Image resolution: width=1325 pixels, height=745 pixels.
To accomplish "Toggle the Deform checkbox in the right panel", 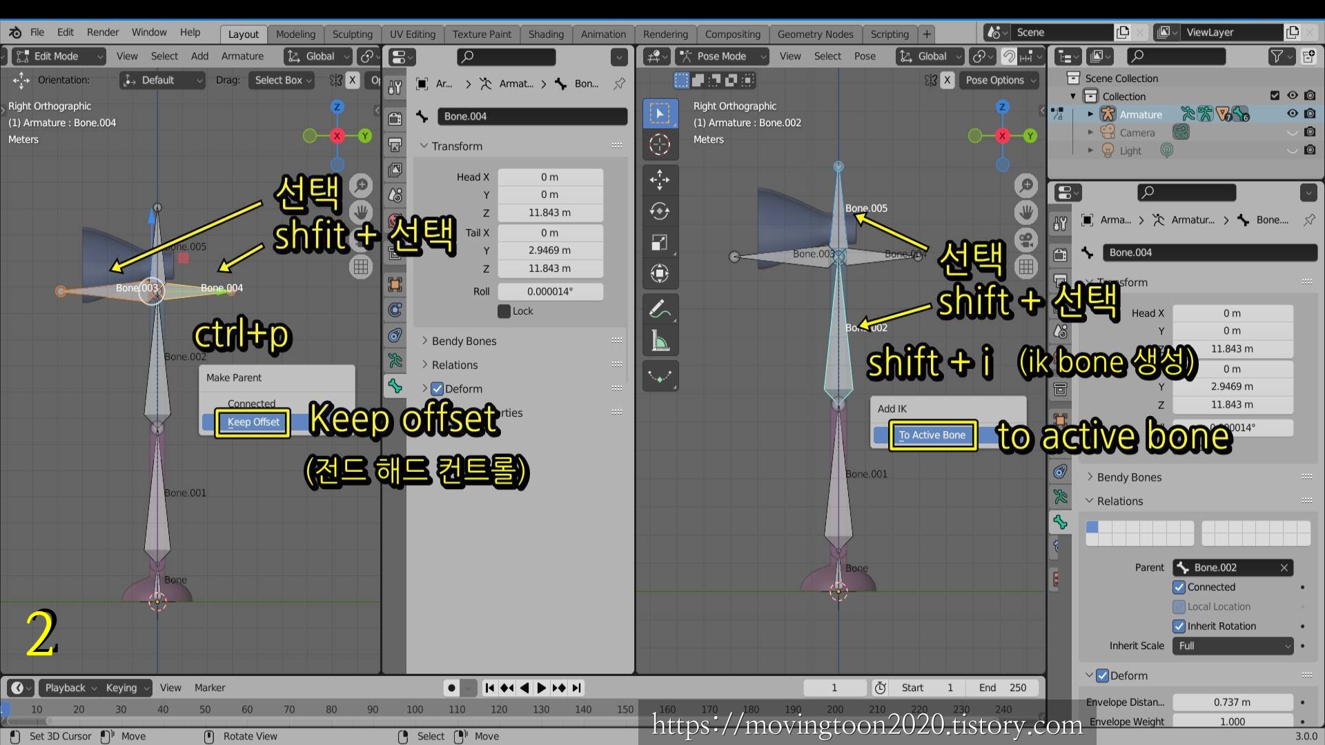I will [1102, 676].
